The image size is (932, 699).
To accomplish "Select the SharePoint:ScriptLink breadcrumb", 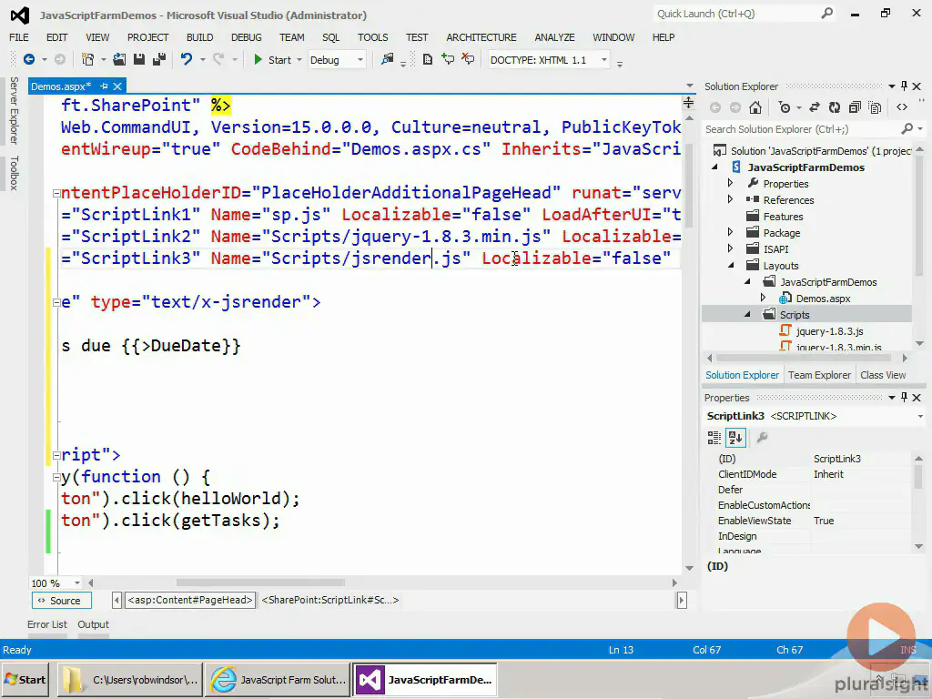I will tap(329, 600).
